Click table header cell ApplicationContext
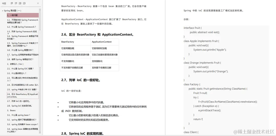This screenshot has width=276, height=136. [x=105, y=42]
